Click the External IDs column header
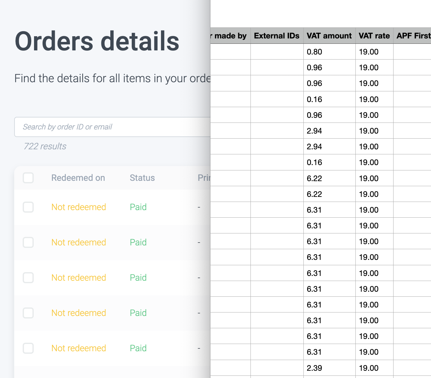The image size is (431, 378). tap(277, 36)
